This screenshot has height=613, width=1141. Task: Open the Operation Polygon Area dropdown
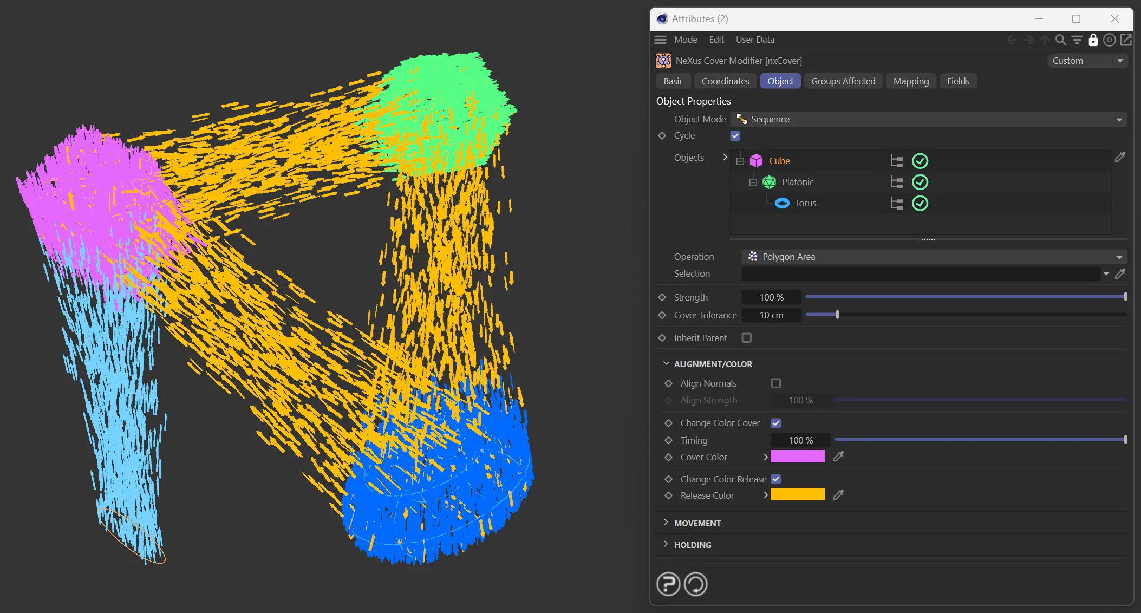click(x=934, y=257)
